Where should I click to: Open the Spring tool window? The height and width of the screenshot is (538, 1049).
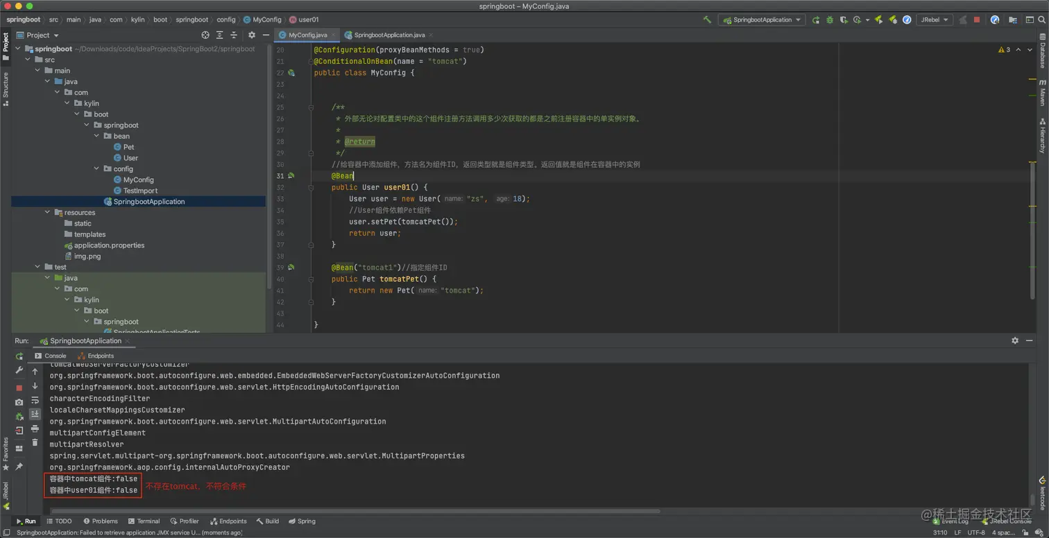302,521
